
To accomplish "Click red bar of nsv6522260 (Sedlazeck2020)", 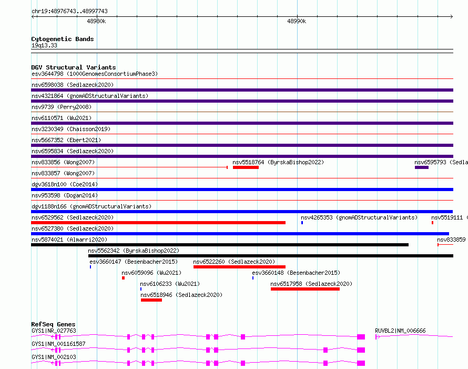I will tap(239, 267).
